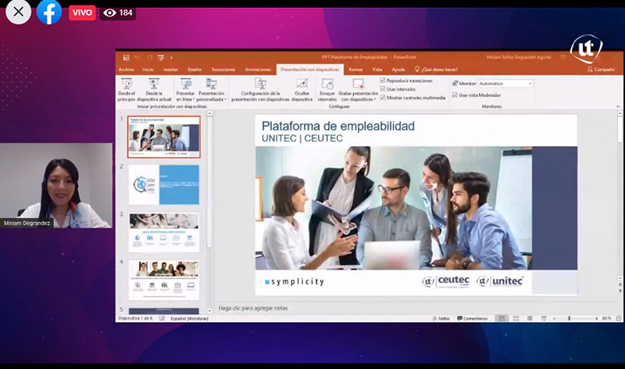Open the Animaciones ribbon tab
Image resolution: width=625 pixels, height=369 pixels.
257,70
